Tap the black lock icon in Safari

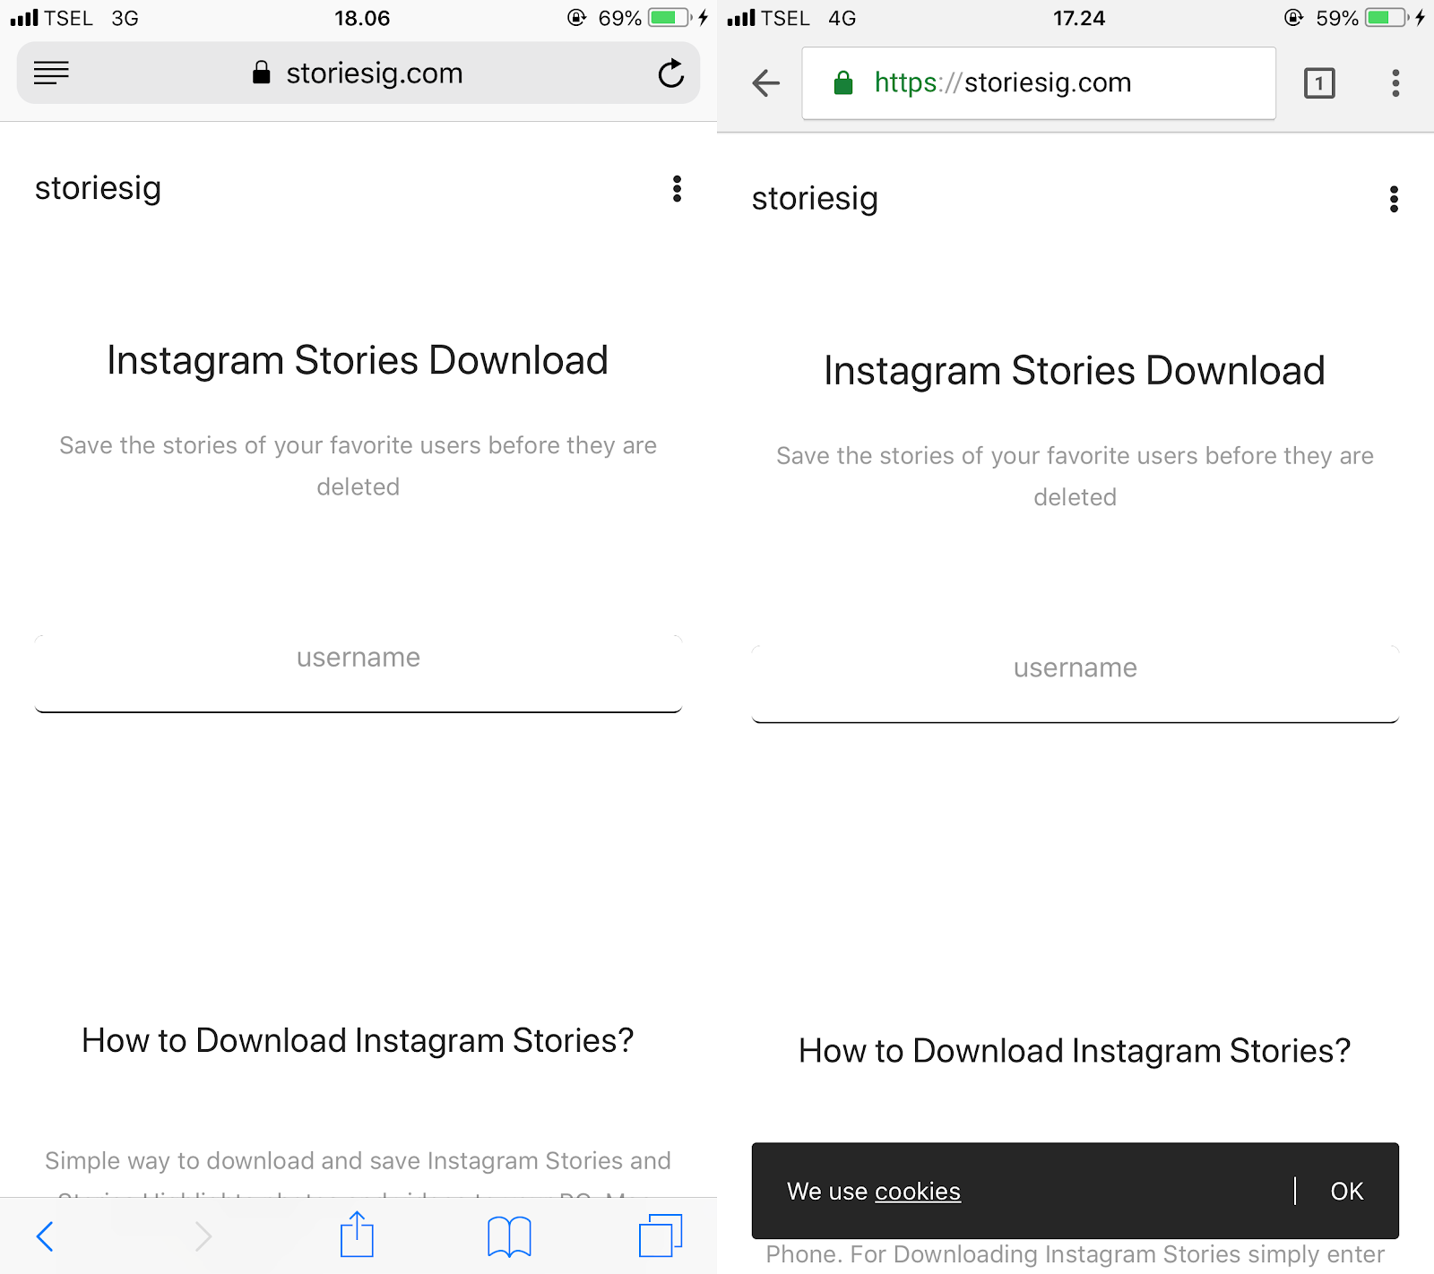click(261, 73)
